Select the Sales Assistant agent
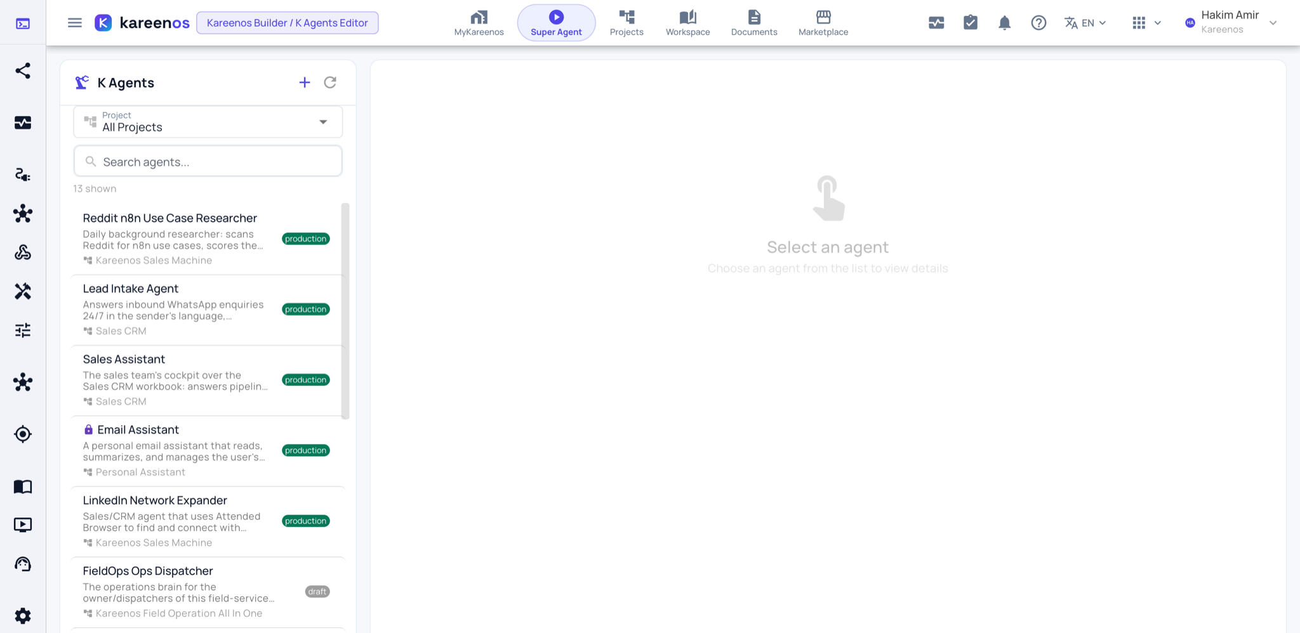The image size is (1300, 633). pyautogui.click(x=207, y=380)
